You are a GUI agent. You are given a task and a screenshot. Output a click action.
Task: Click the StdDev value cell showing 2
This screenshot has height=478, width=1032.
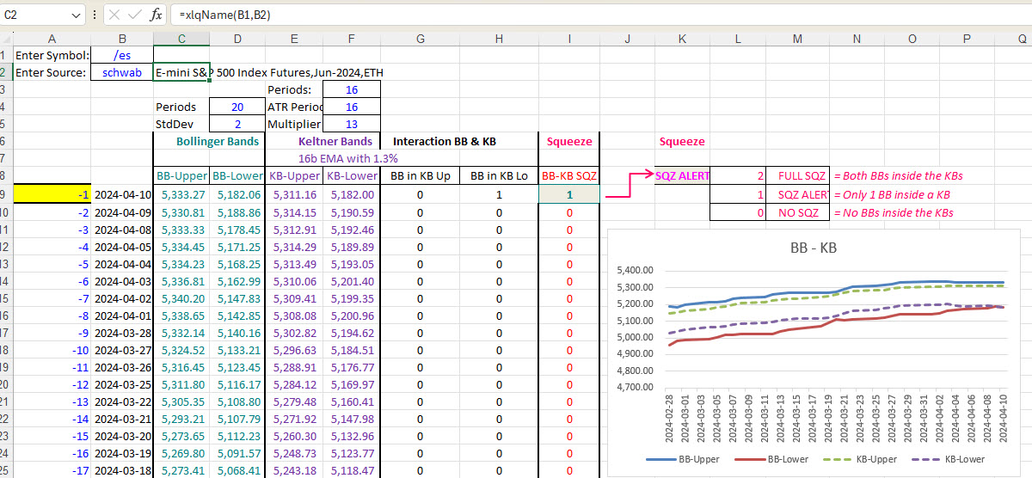click(237, 125)
